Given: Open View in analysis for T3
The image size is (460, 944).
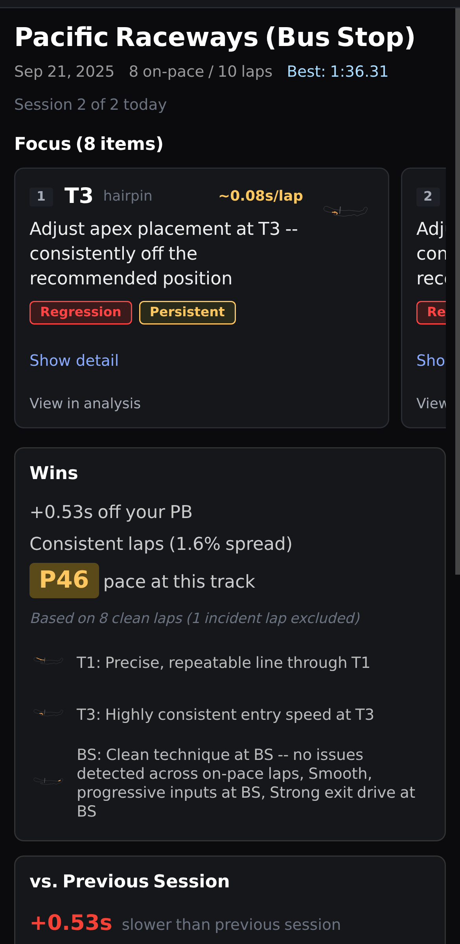Looking at the screenshot, I should [85, 403].
